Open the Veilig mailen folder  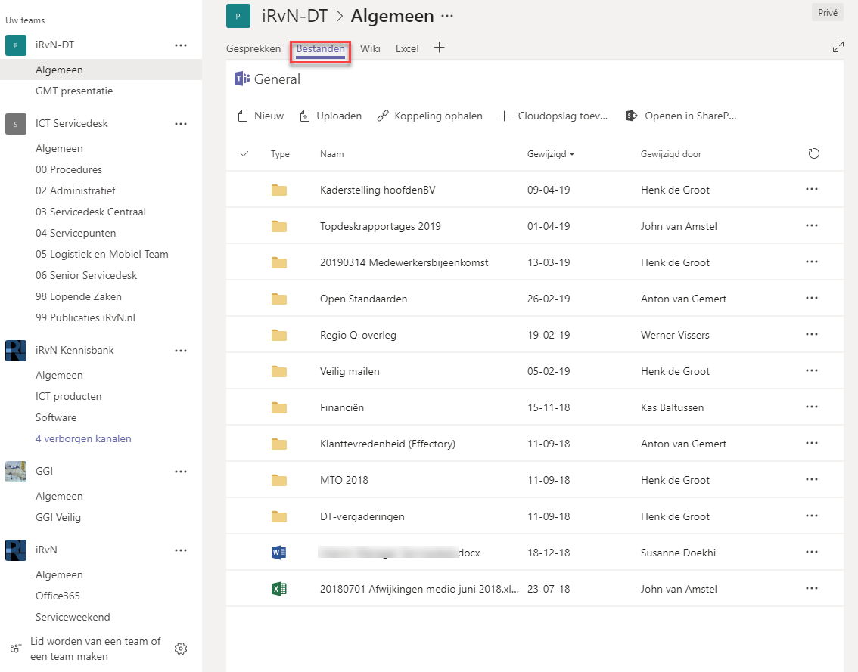[350, 371]
